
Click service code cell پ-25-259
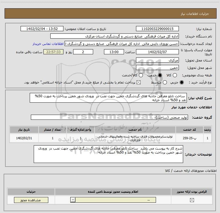click(189, 138)
